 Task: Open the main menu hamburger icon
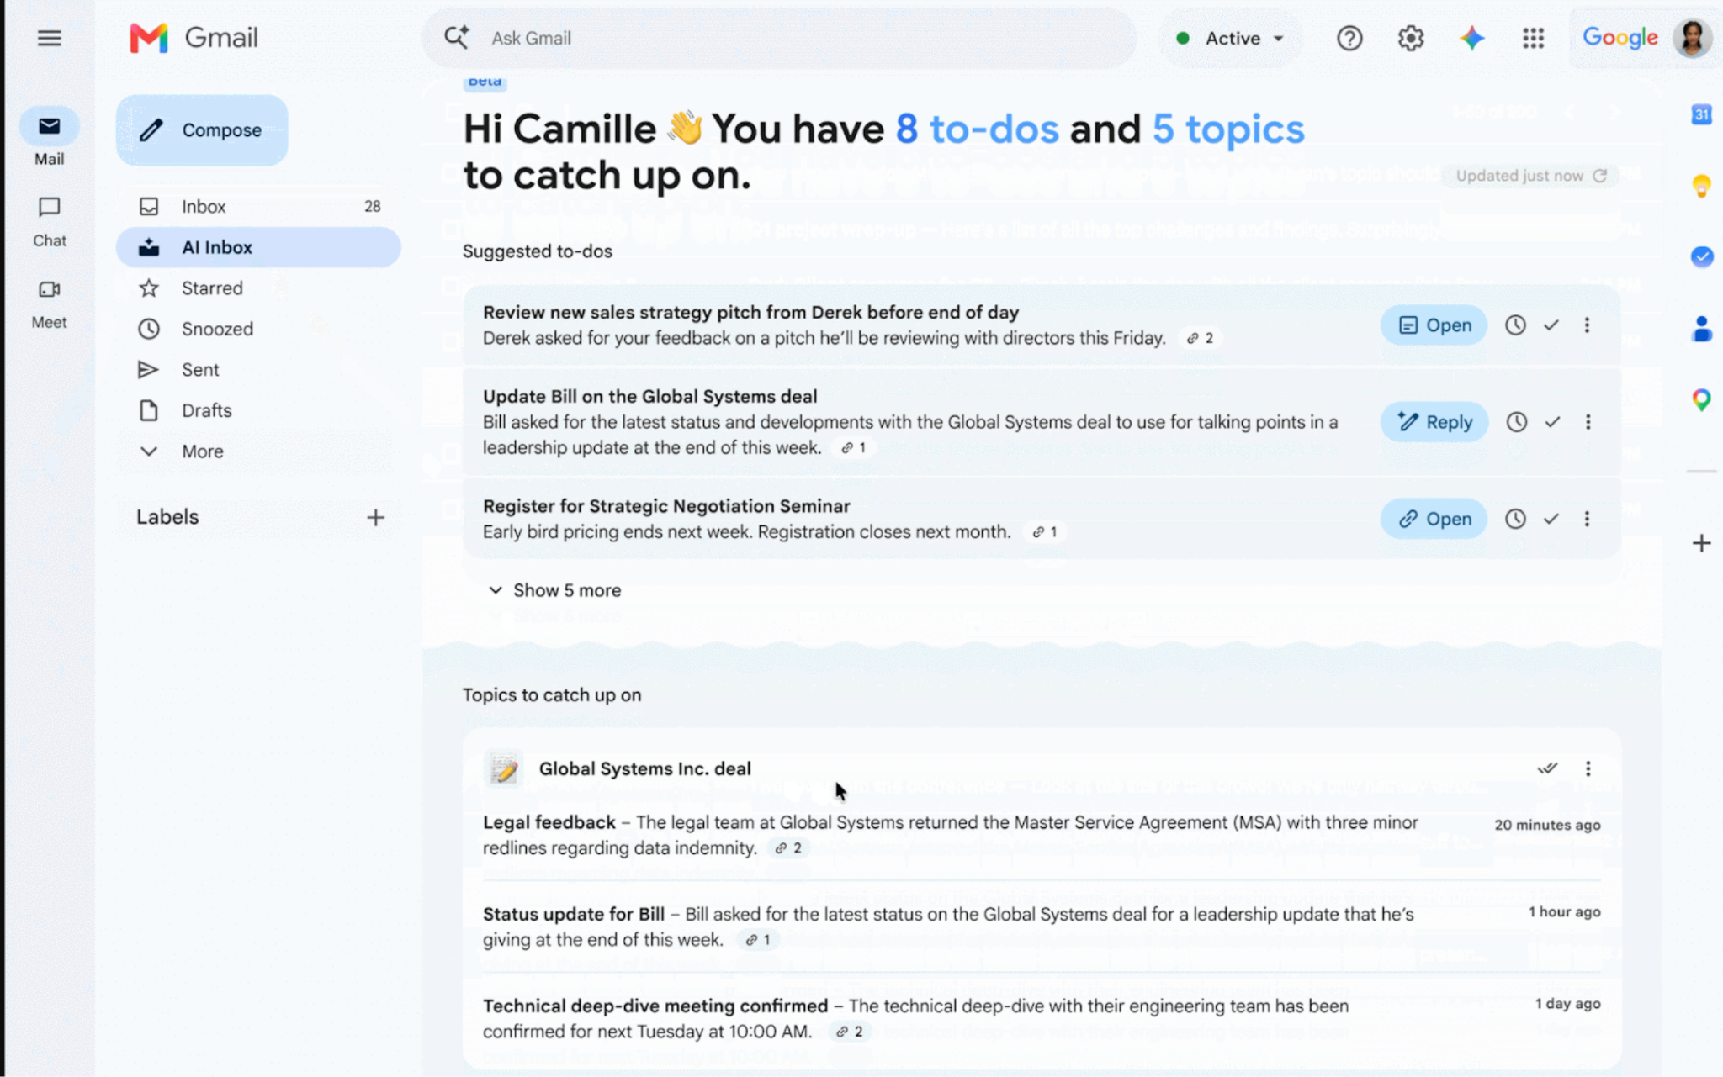[49, 38]
